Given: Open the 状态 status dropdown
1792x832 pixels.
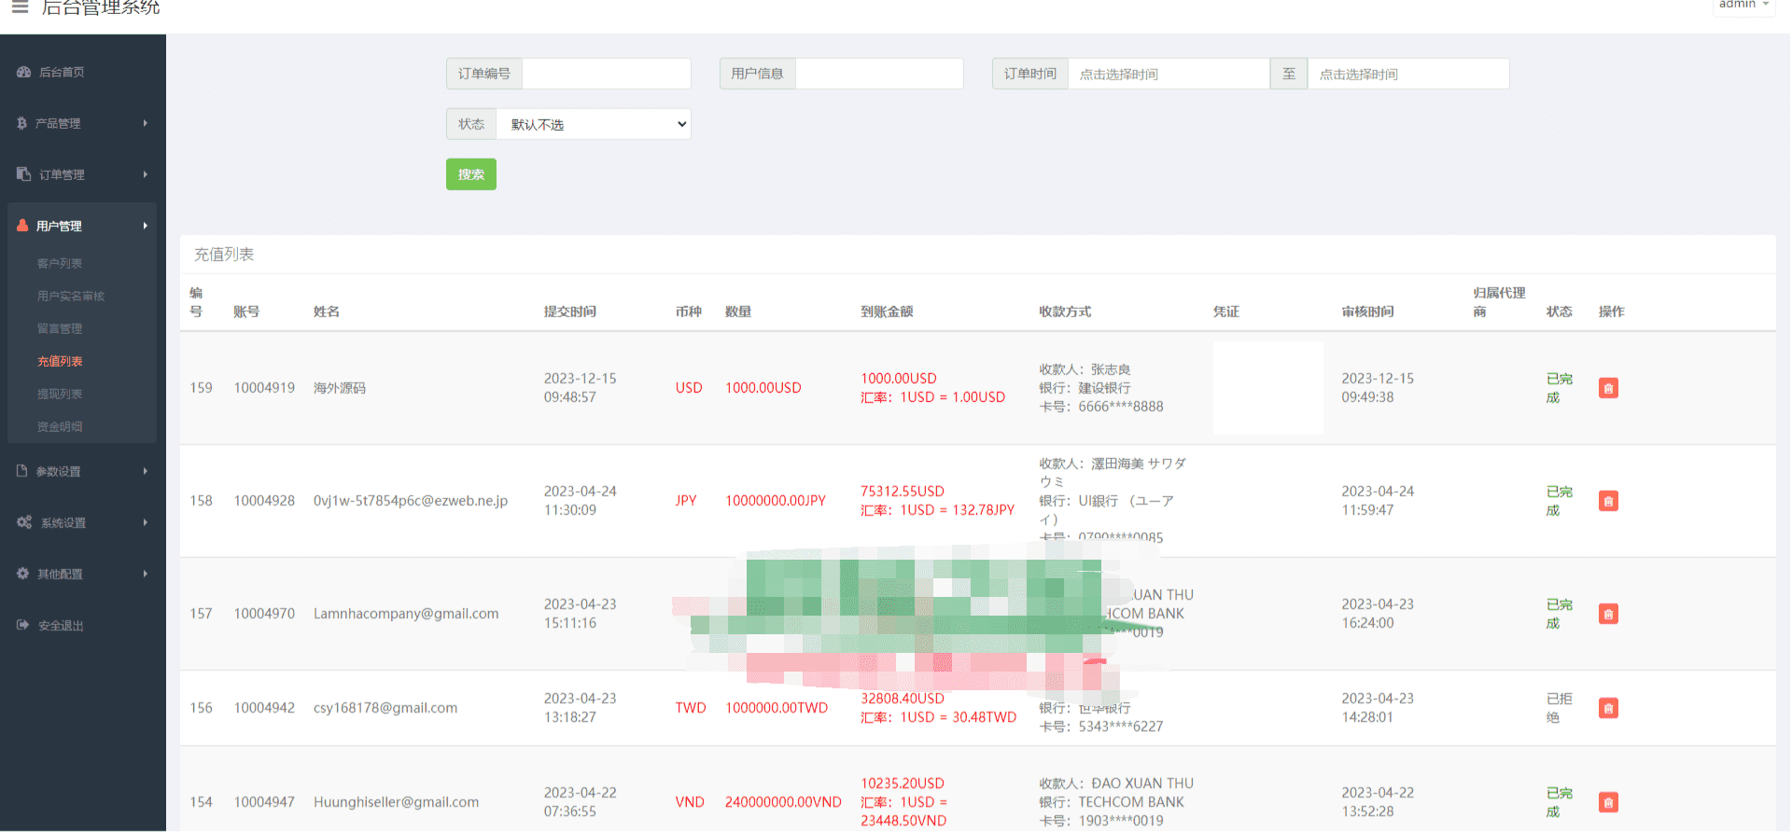Looking at the screenshot, I should [593, 124].
